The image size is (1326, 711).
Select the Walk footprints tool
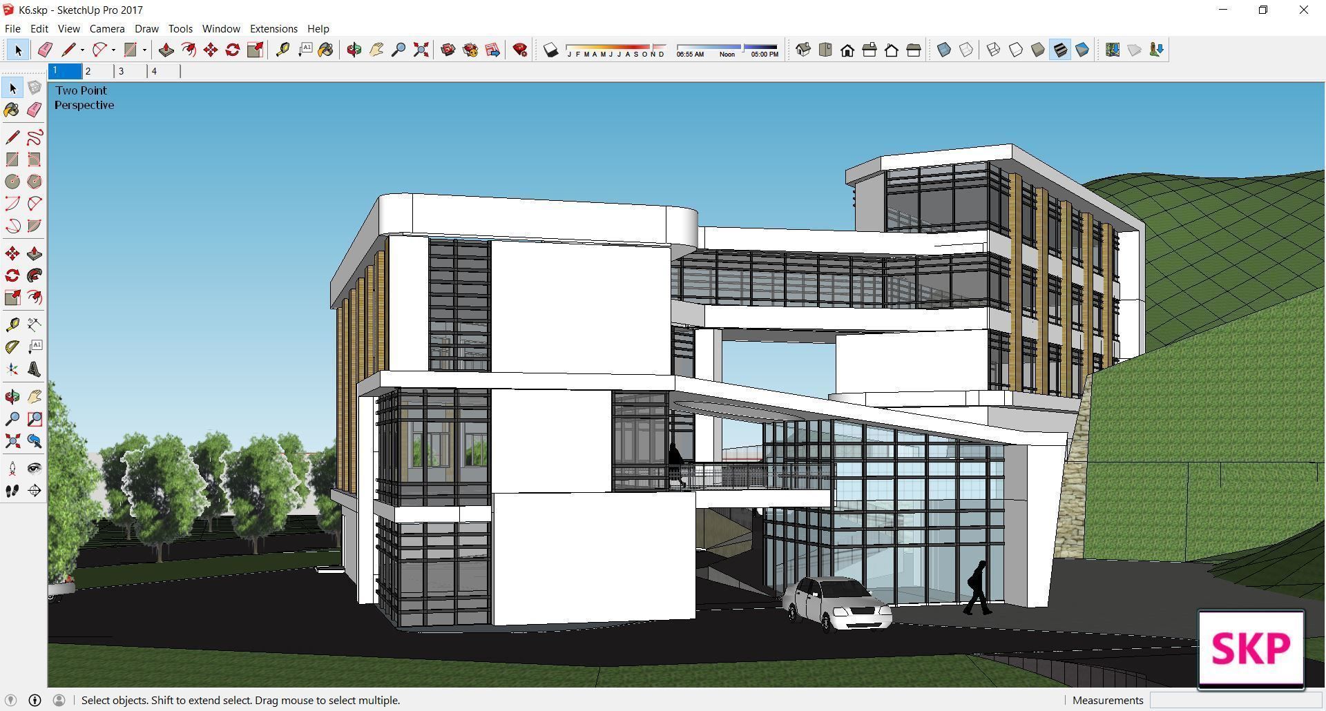(x=12, y=491)
